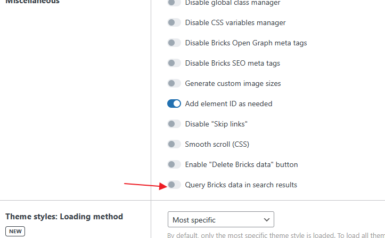Image resolution: width=385 pixels, height=238 pixels.
Task: Switch on the Enable "Delete Bricks data" button toggle
Action: click(x=174, y=164)
